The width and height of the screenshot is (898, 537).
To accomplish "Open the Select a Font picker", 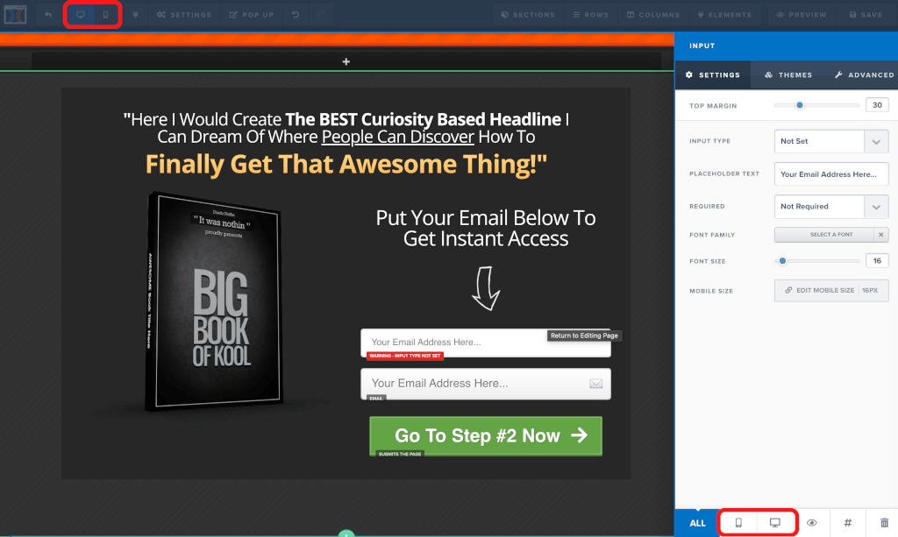I will coord(824,235).
